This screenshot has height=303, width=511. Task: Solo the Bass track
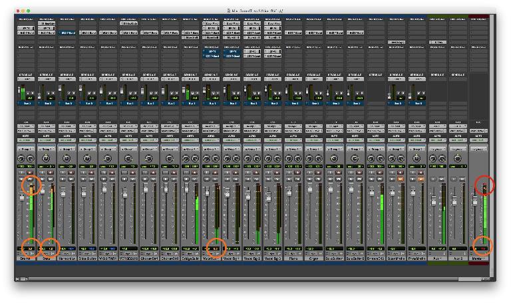pos(43,177)
